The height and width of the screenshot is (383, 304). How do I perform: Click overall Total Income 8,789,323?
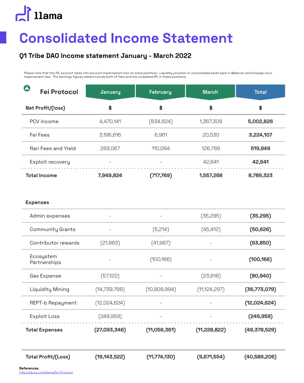260,175
